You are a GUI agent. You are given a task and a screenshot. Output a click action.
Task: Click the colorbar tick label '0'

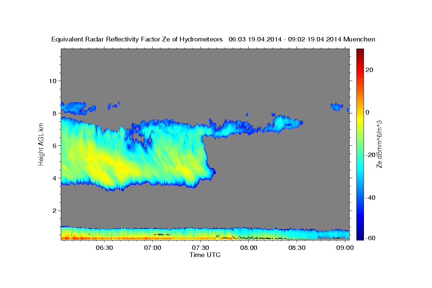(367, 112)
